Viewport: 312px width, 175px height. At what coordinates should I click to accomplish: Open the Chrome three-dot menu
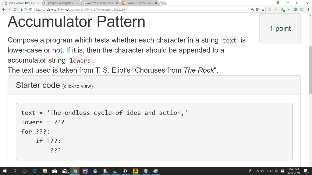[308, 9]
